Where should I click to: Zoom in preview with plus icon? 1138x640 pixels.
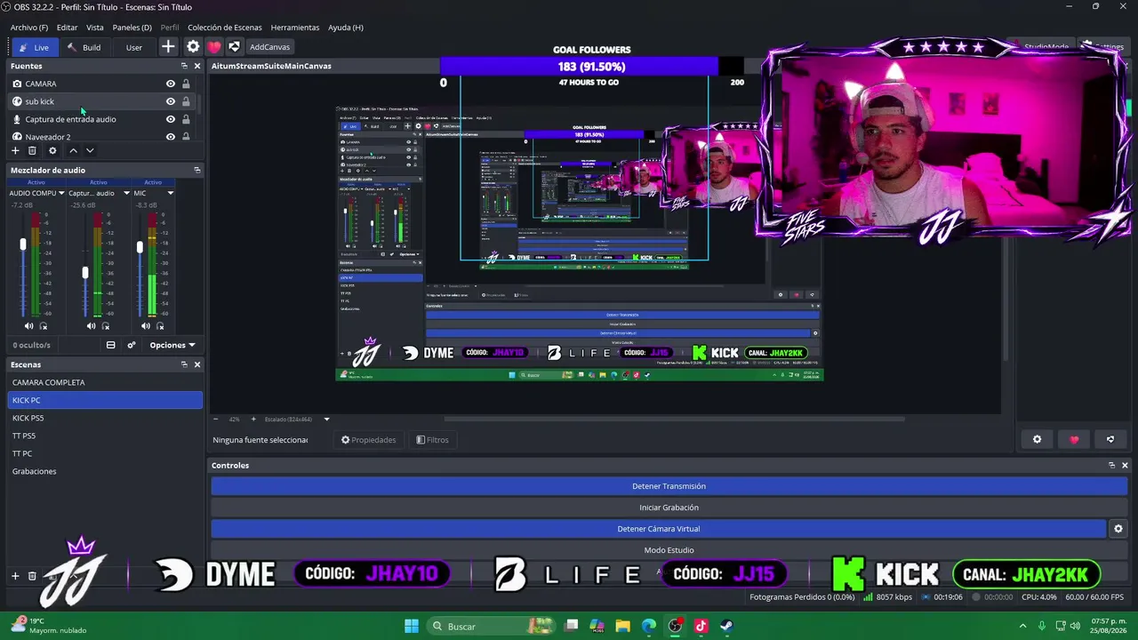click(253, 419)
